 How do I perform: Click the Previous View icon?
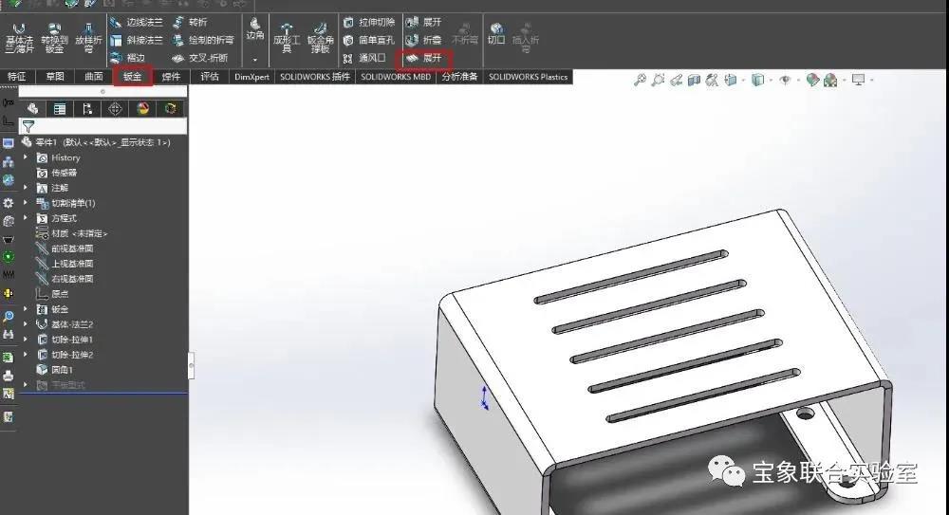point(676,80)
